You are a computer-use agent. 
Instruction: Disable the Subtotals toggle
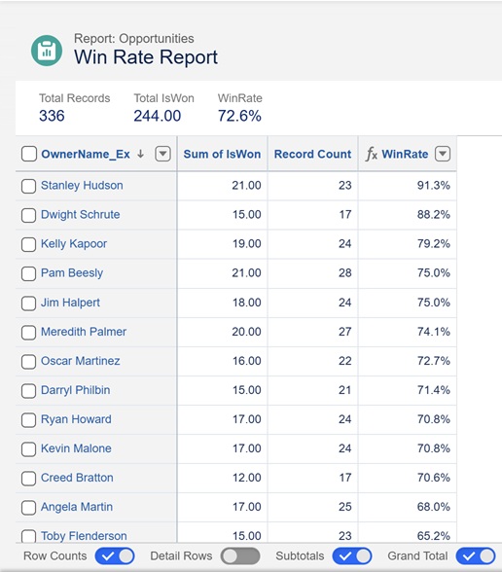(352, 556)
